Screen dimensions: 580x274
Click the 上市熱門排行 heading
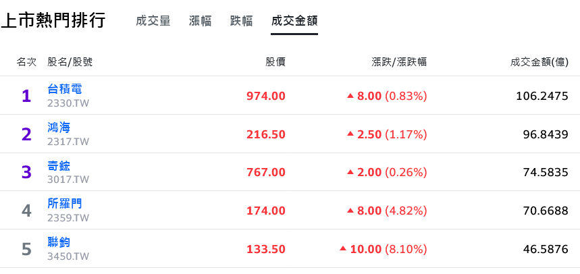pos(53,20)
